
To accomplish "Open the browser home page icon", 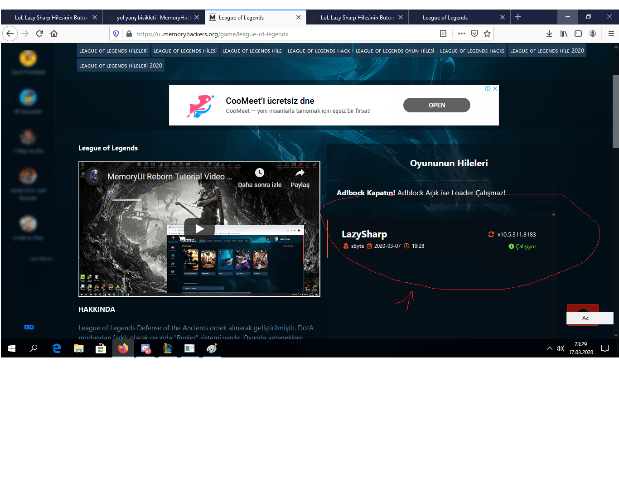I will [54, 34].
